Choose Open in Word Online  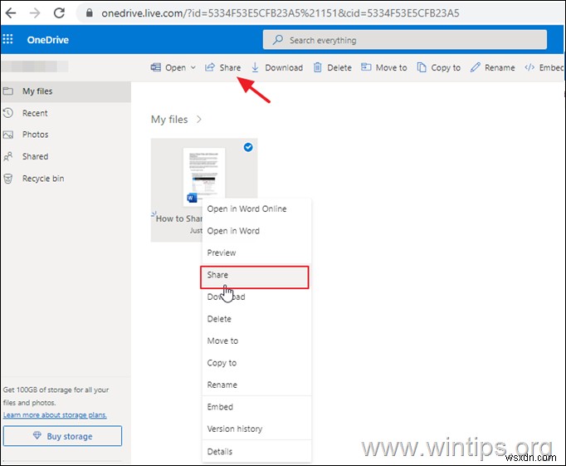(256, 208)
